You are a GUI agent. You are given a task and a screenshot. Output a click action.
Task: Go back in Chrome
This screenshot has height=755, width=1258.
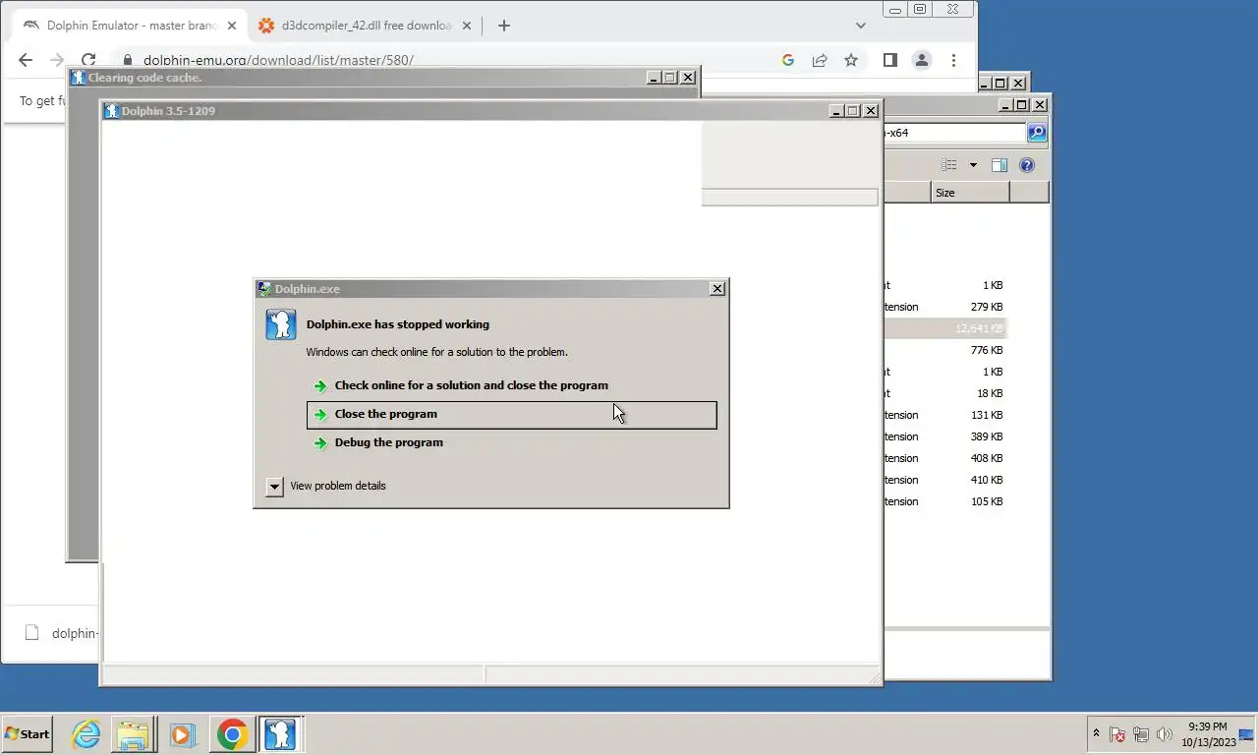point(26,60)
